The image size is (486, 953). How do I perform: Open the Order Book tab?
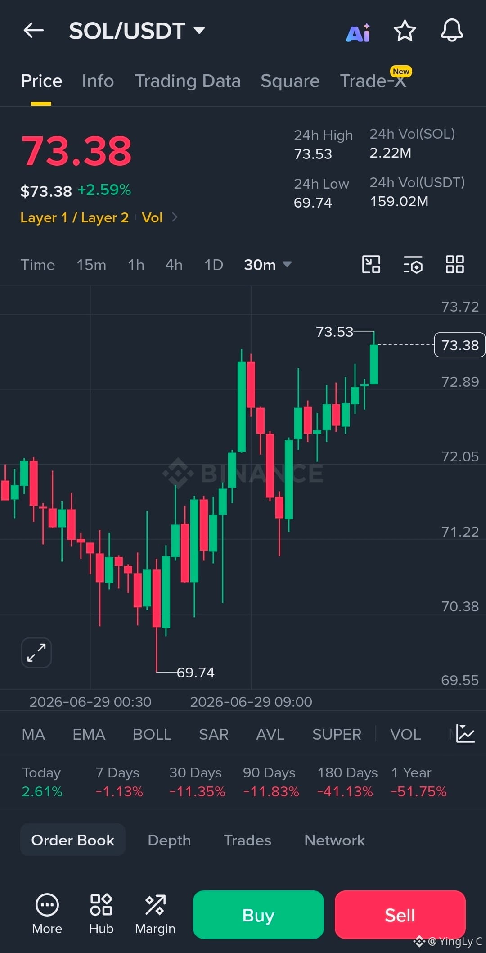(73, 840)
